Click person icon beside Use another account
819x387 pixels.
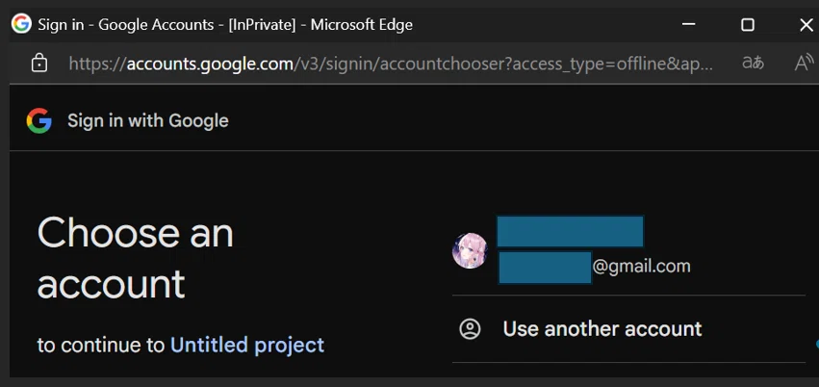[470, 329]
